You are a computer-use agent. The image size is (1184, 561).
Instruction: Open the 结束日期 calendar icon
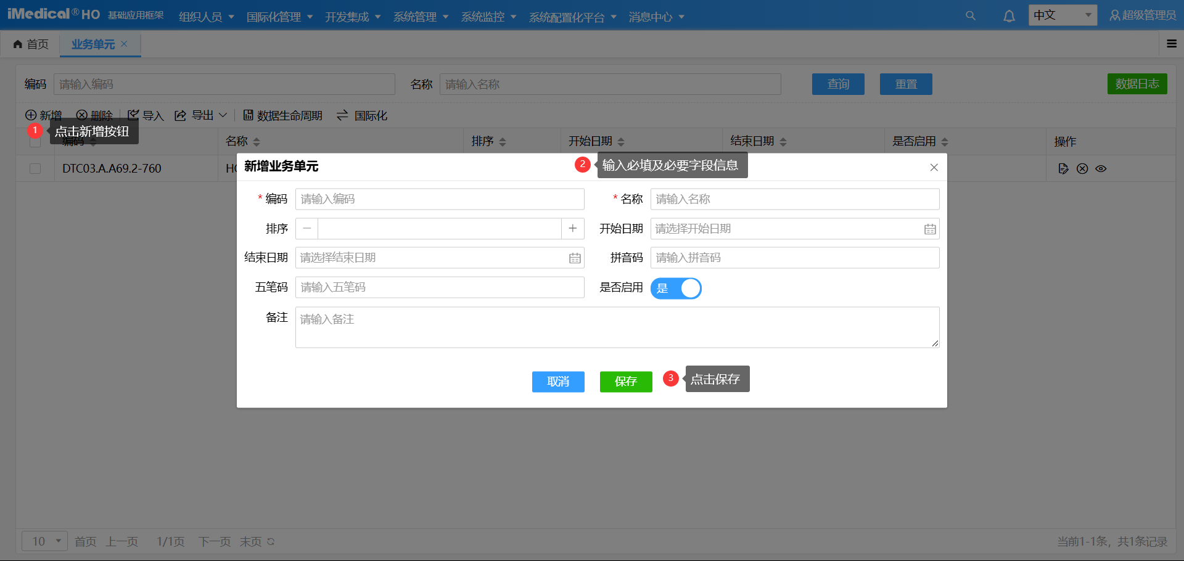[575, 258]
